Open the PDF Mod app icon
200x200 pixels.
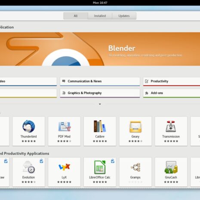point(65,126)
